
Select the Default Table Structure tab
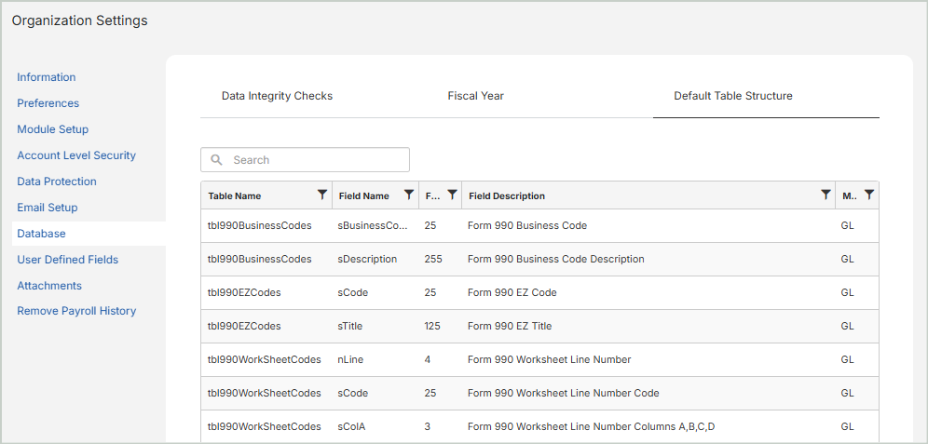coord(732,96)
